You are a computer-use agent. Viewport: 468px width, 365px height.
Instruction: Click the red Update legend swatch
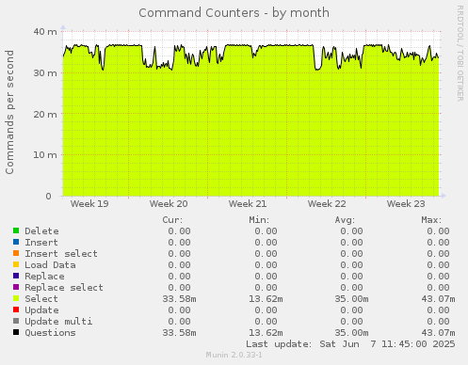coord(16,309)
